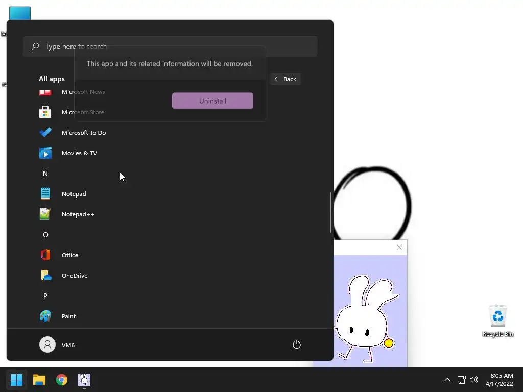Click the Windows Start button on taskbar
This screenshot has width=523, height=392.
[x=16, y=380]
